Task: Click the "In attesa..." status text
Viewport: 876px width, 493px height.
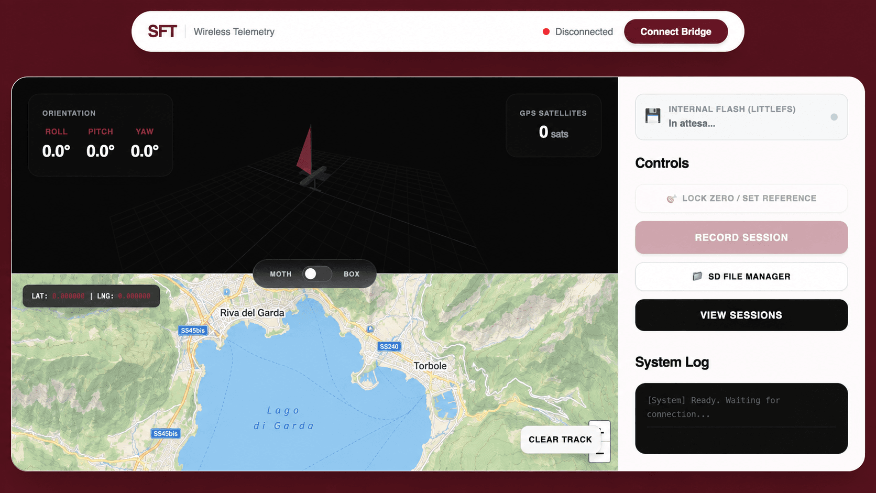Action: [x=692, y=124]
